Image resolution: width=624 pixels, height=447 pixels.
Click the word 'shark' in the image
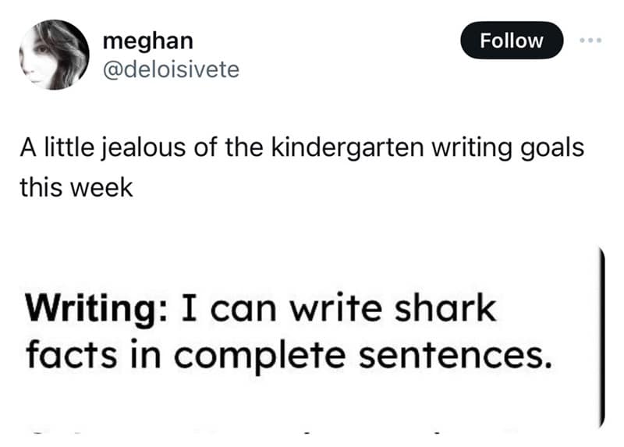[452, 310]
